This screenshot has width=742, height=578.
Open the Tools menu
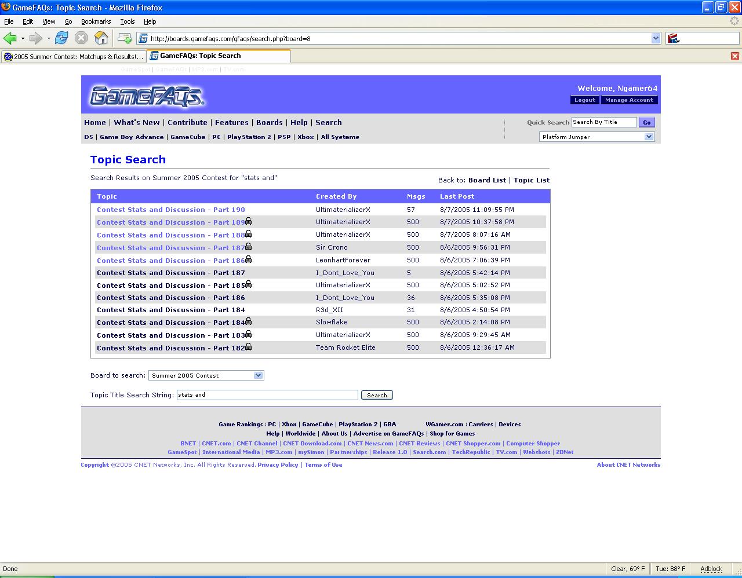tap(128, 21)
